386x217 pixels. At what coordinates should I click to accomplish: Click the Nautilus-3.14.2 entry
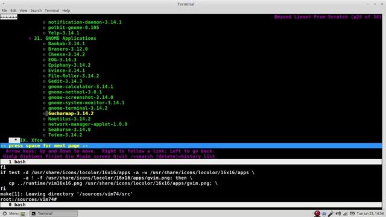pos(69,119)
